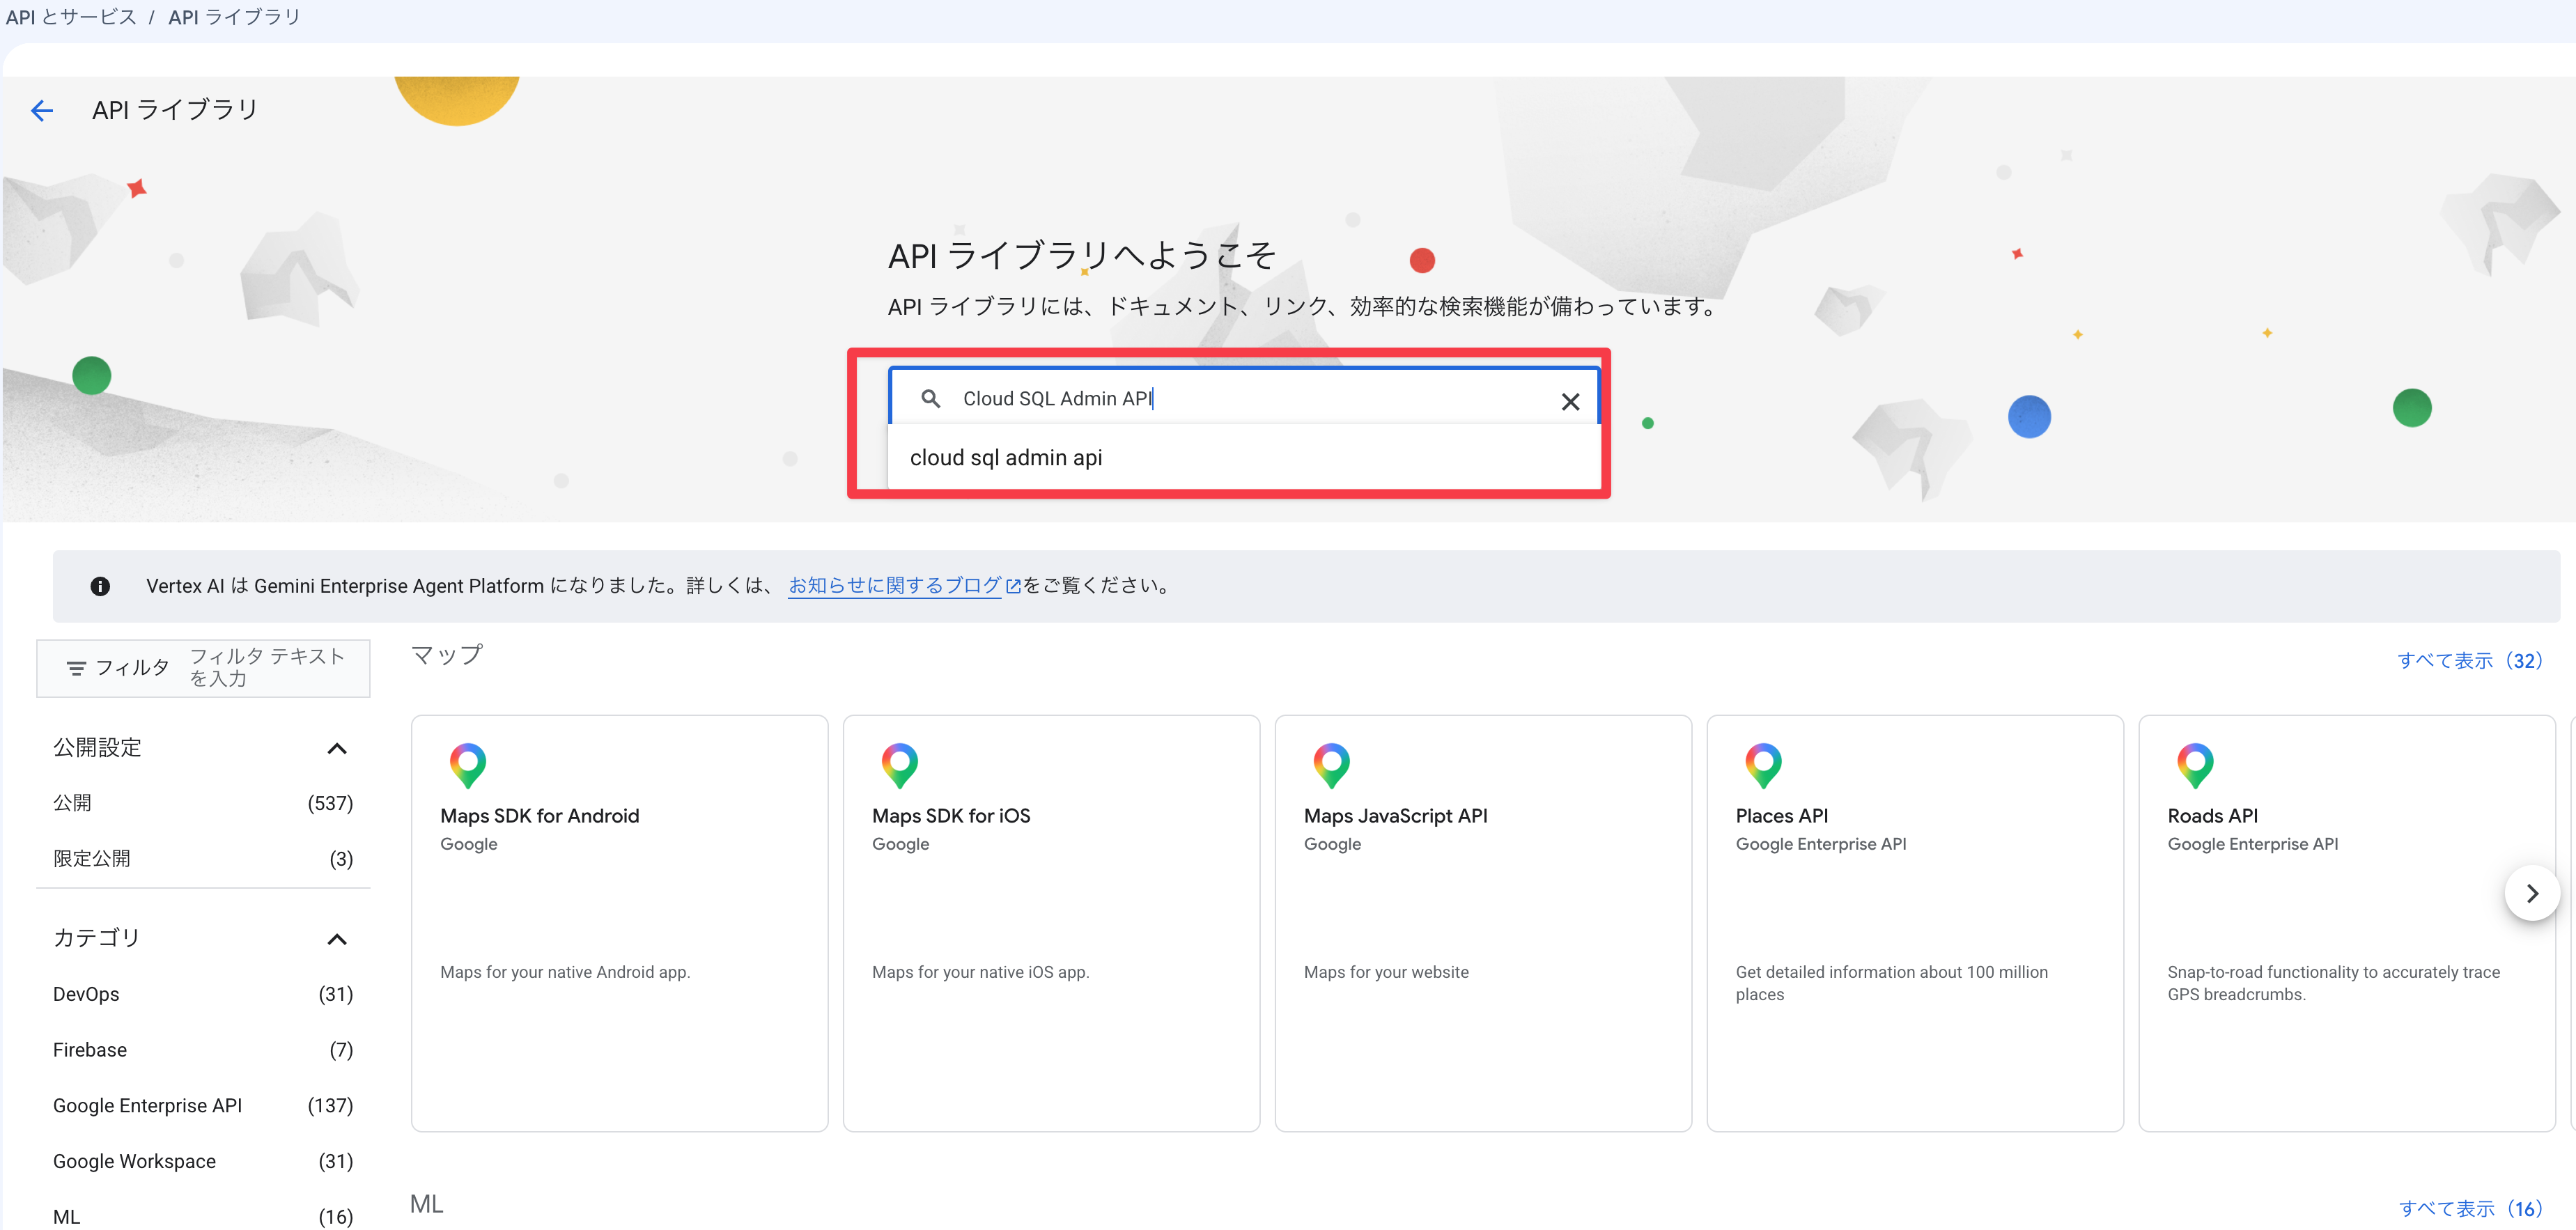Collapse the カテゴリ section
This screenshot has width=2576, height=1230.
337,939
